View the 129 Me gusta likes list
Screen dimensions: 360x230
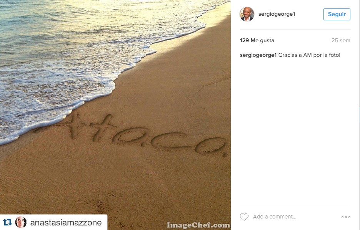tap(257, 40)
